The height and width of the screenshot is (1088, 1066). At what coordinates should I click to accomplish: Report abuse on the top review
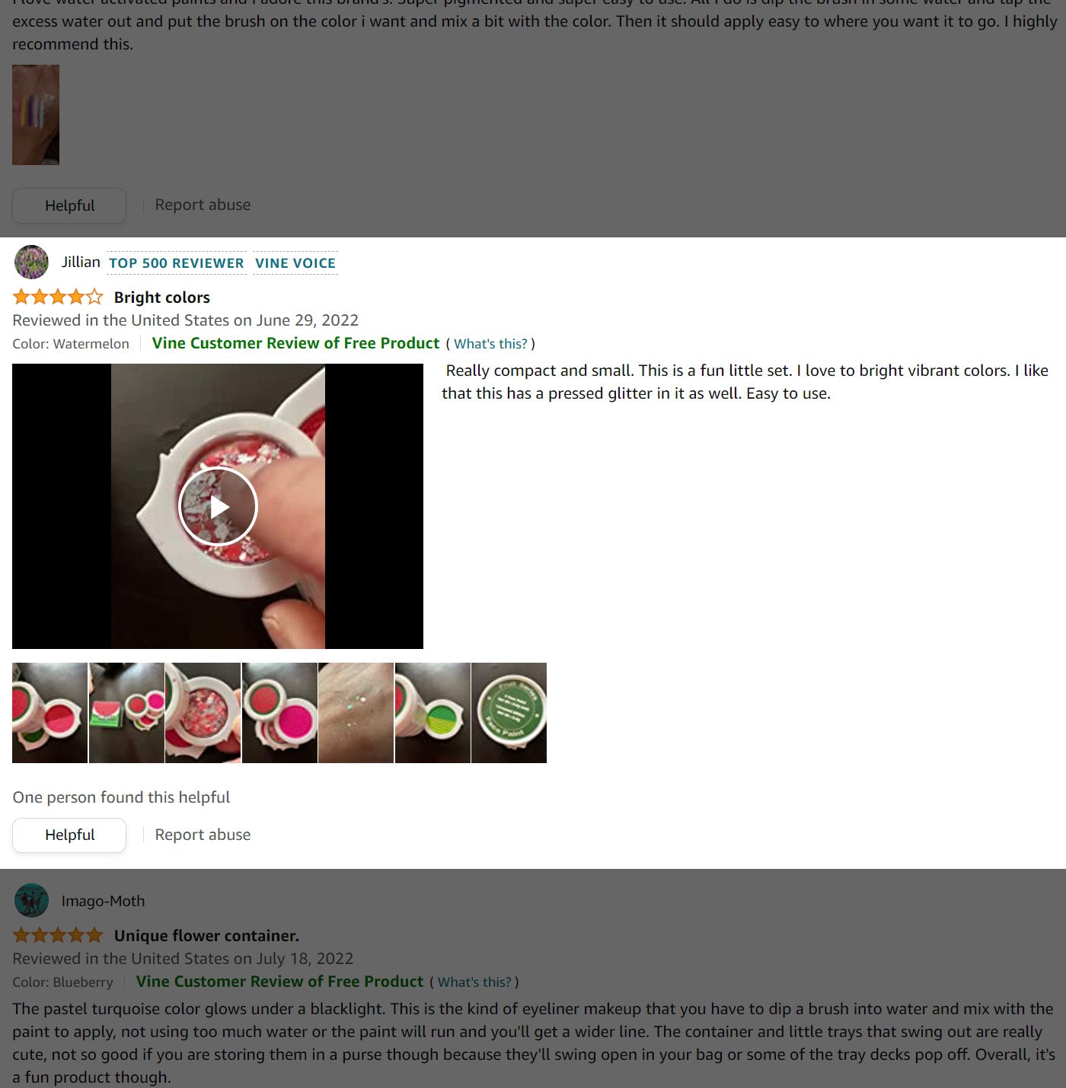(203, 205)
